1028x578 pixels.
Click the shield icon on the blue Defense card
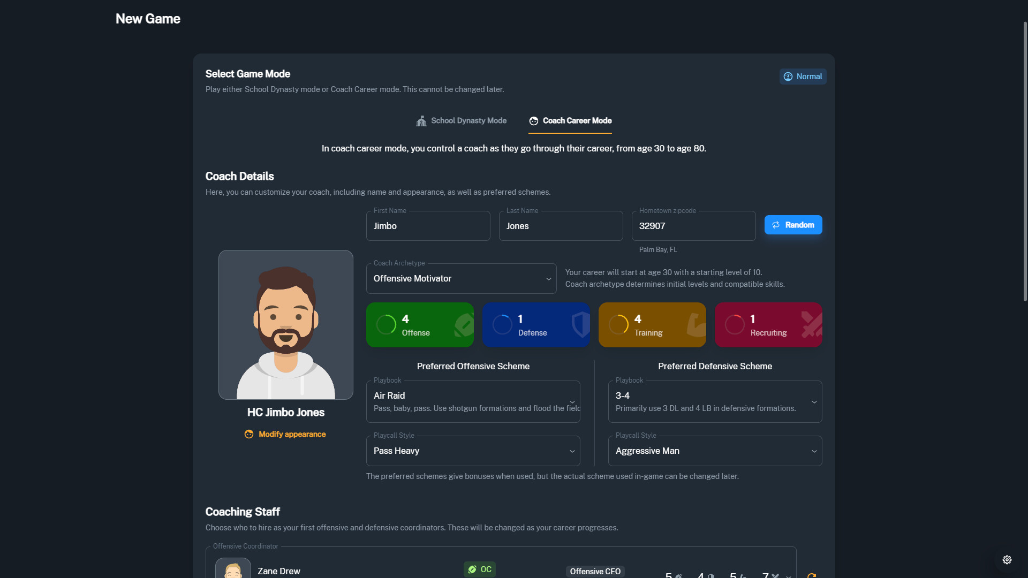tap(580, 325)
